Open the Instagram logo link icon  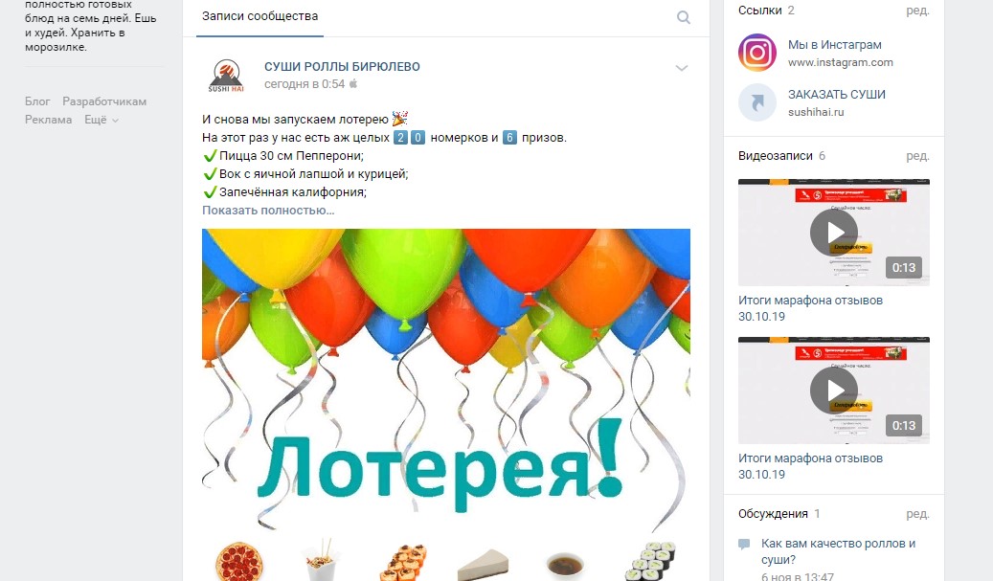[756, 53]
